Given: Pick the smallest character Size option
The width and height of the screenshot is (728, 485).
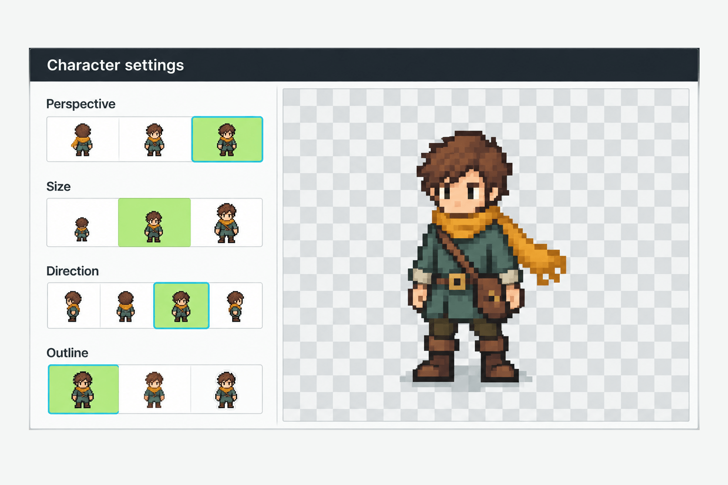Looking at the screenshot, I should point(82,223).
